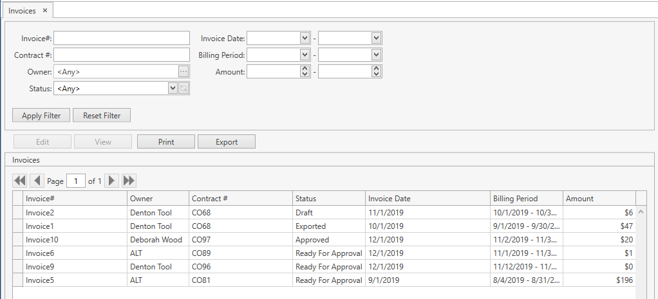Viewport: 658px width, 299px height.
Task: Jump to last page of invoices
Action: (129, 181)
